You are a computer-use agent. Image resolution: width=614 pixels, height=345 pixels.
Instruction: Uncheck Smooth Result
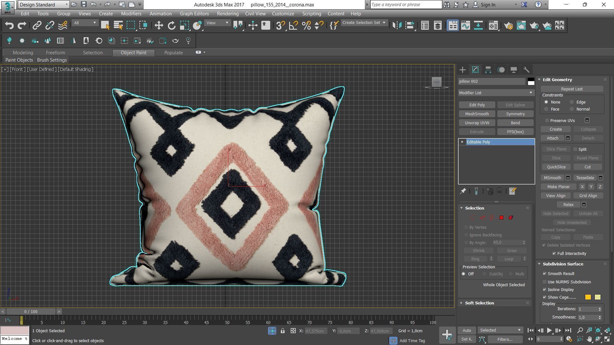click(x=545, y=274)
